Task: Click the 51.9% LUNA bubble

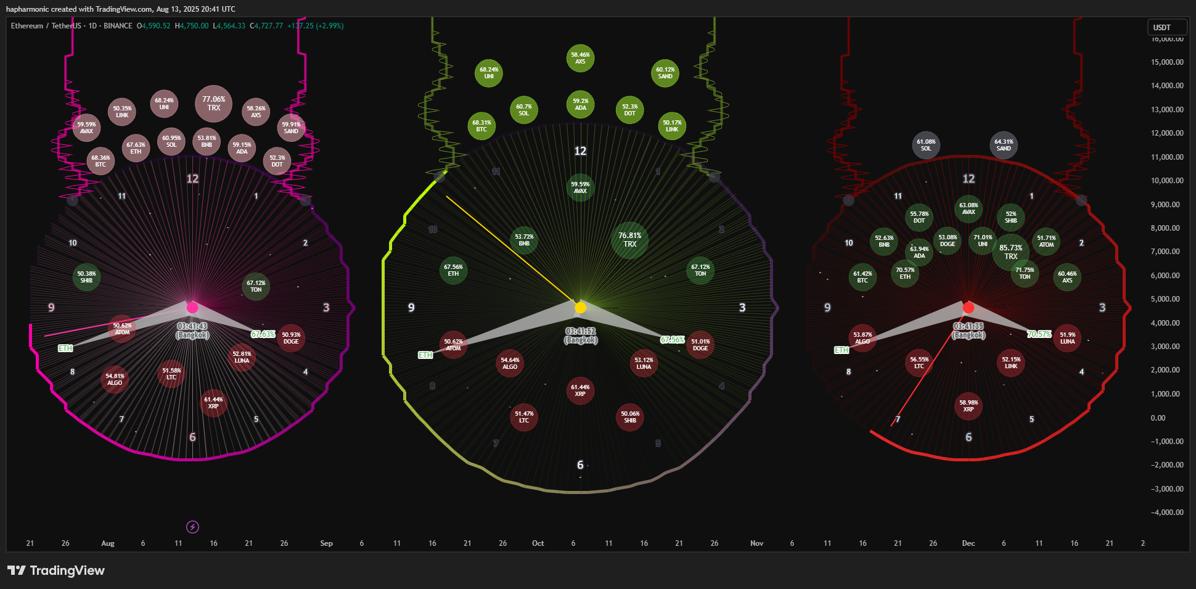Action: 1067,338
